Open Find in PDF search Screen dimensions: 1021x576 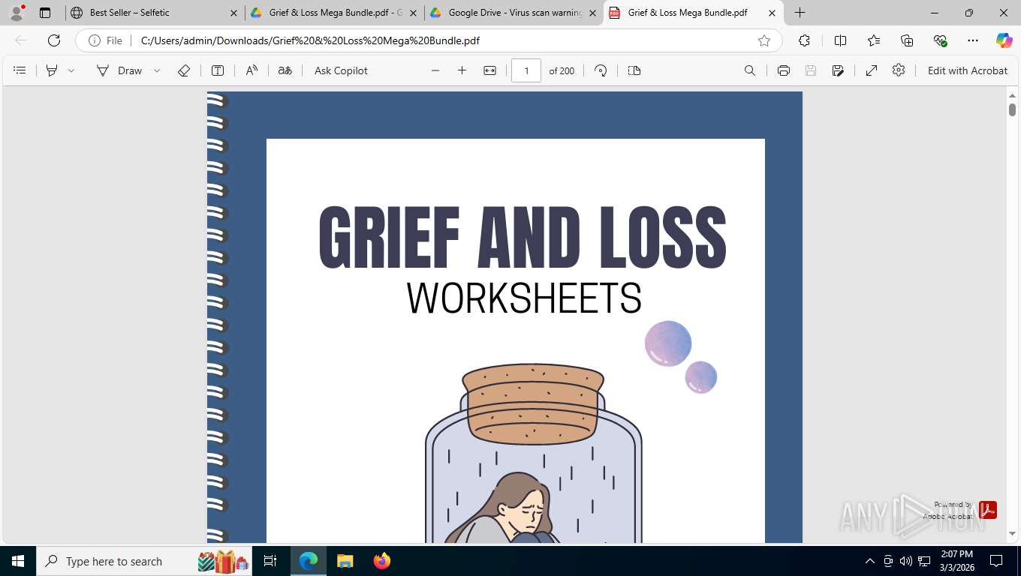(x=750, y=70)
